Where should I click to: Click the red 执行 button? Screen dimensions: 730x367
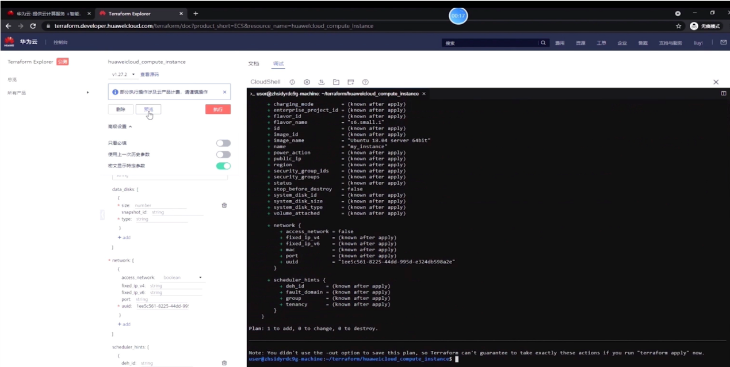click(x=218, y=109)
